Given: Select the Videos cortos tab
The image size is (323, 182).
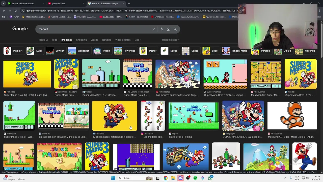Looking at the screenshot, I should point(123,40).
